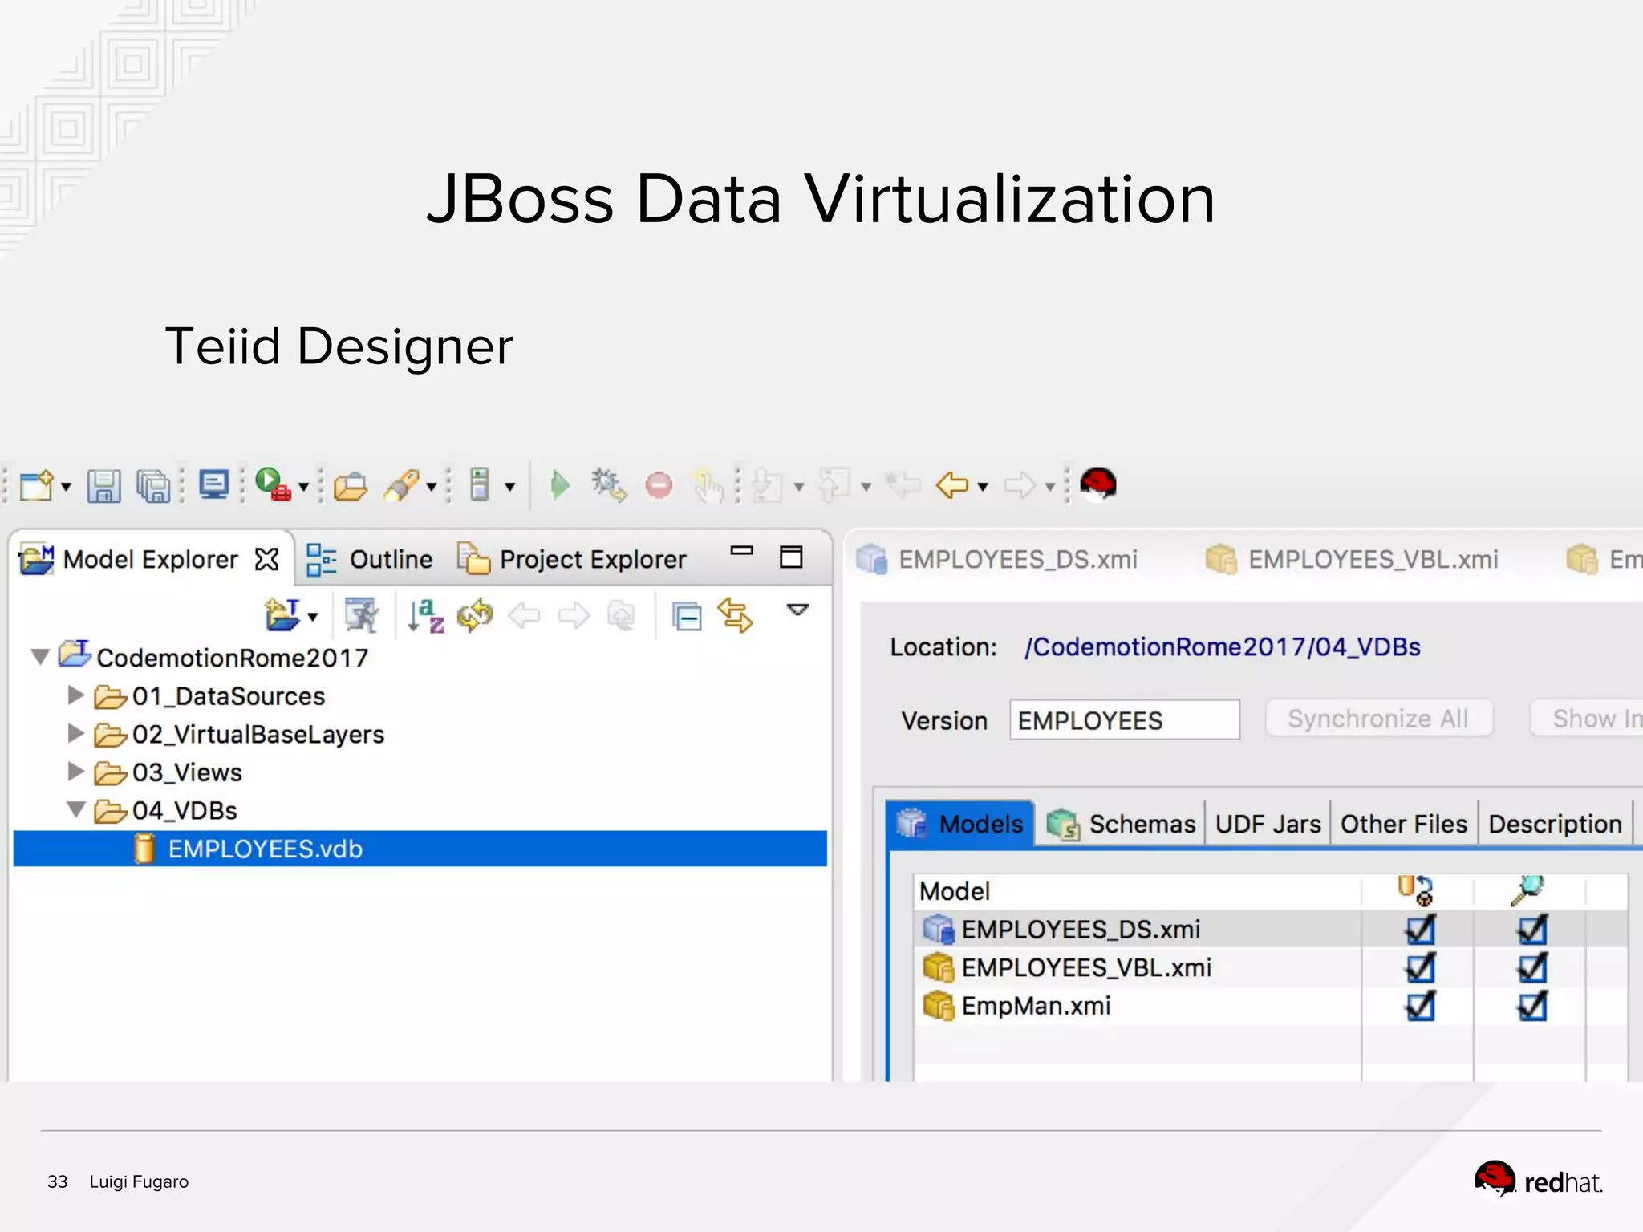
Task: Click the Version input field
Action: (x=1125, y=719)
